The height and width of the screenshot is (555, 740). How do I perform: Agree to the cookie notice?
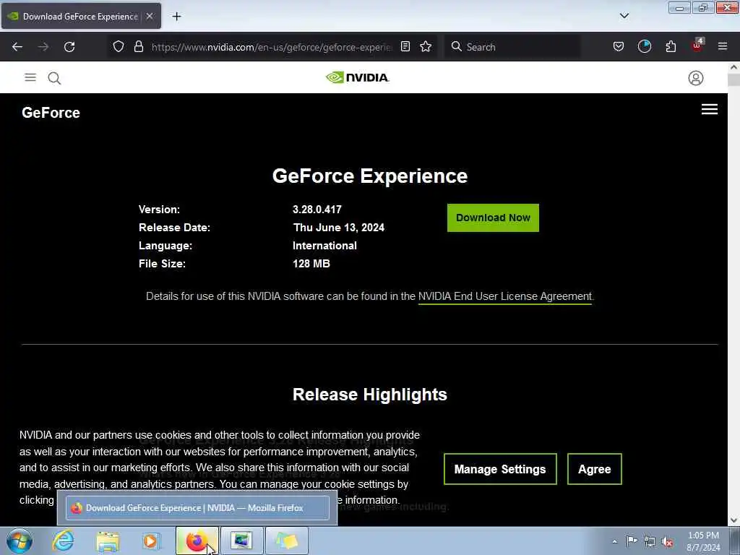click(x=594, y=469)
